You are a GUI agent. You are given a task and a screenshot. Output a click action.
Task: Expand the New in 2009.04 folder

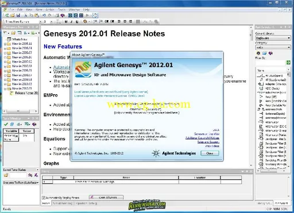click(x=5, y=80)
